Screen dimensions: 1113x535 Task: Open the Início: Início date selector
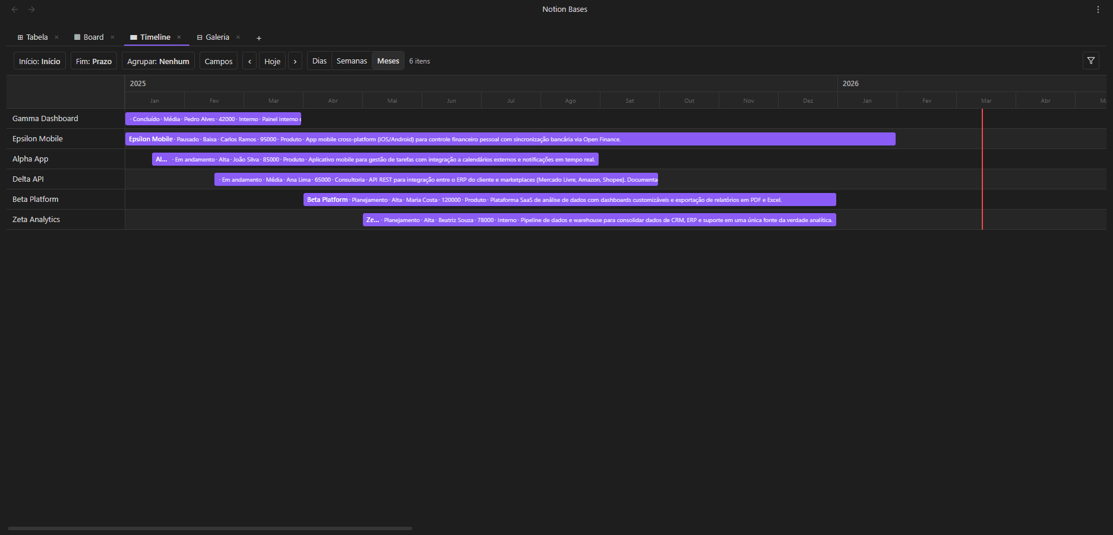pos(39,61)
